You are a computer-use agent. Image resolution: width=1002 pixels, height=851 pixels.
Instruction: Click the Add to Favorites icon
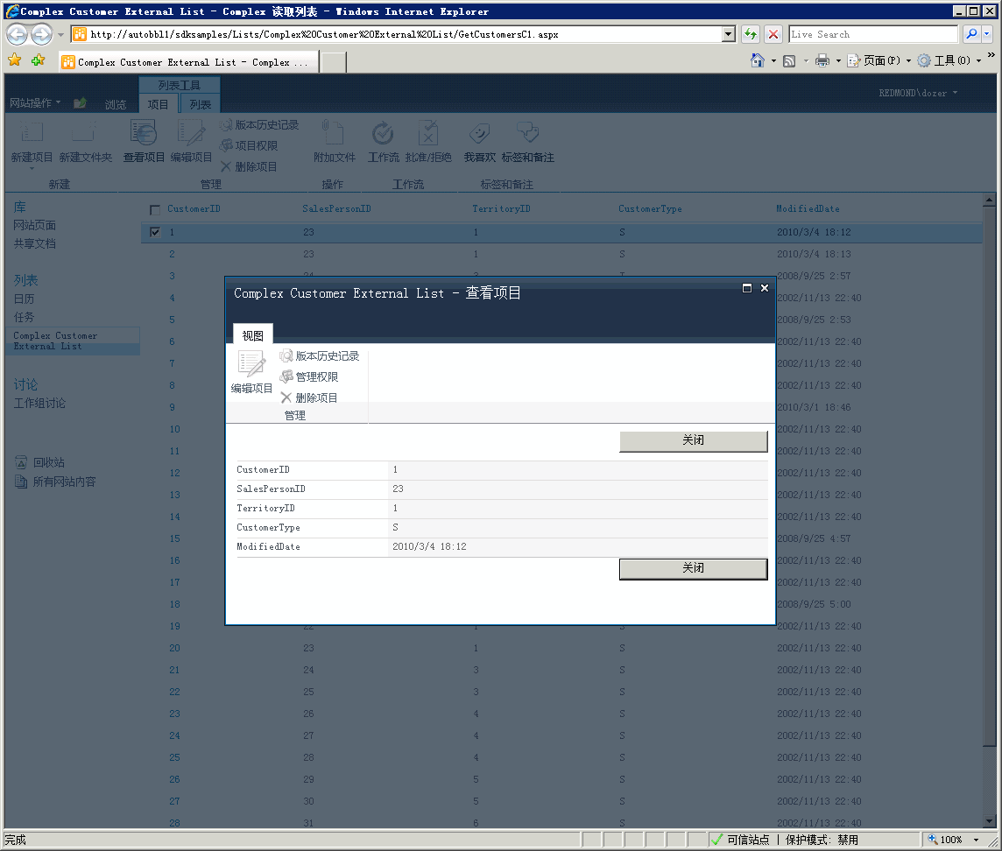38,60
